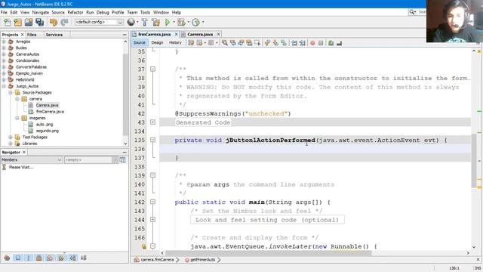Toggle Show Static Members filter in Navigator

pos(29,258)
